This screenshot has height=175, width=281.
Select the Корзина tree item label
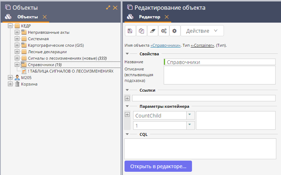pyautogui.click(x=29, y=84)
